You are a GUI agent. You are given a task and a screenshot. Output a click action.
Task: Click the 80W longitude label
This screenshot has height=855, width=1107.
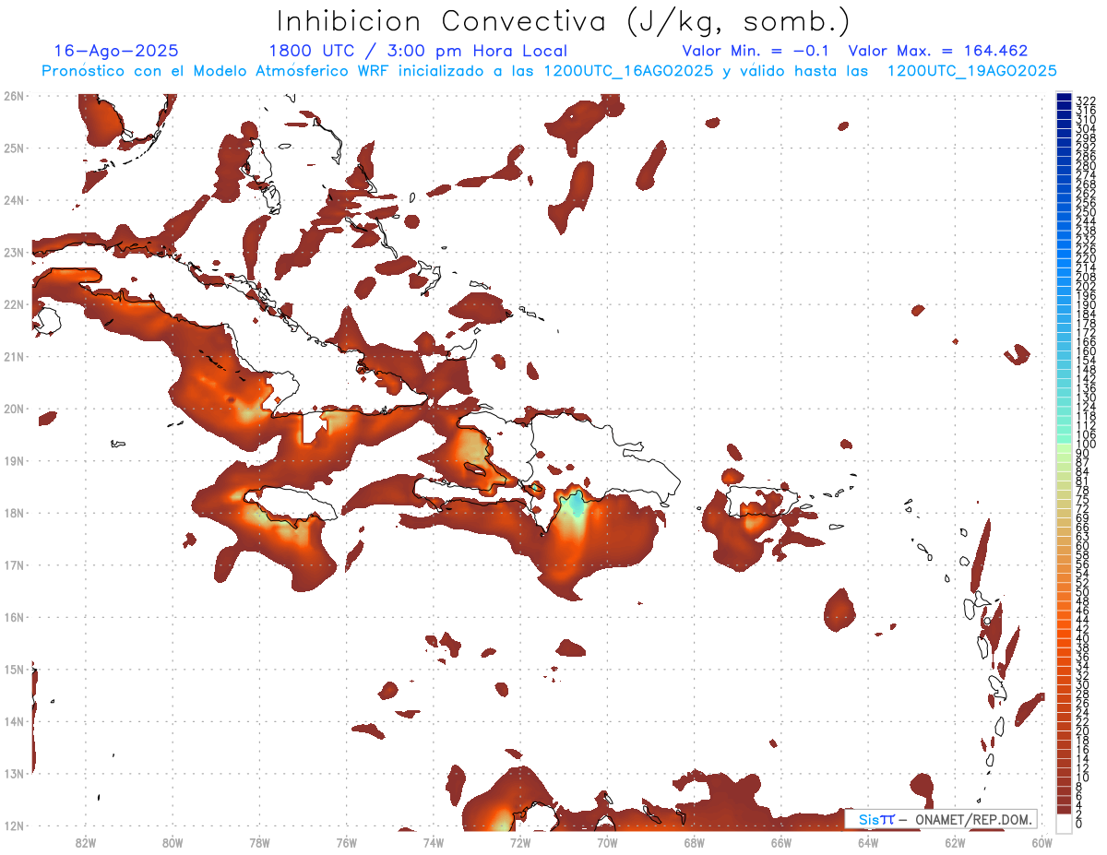173,842
